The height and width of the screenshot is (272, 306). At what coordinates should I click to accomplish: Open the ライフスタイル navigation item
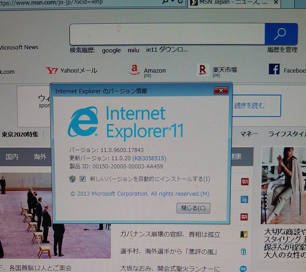coord(287,134)
